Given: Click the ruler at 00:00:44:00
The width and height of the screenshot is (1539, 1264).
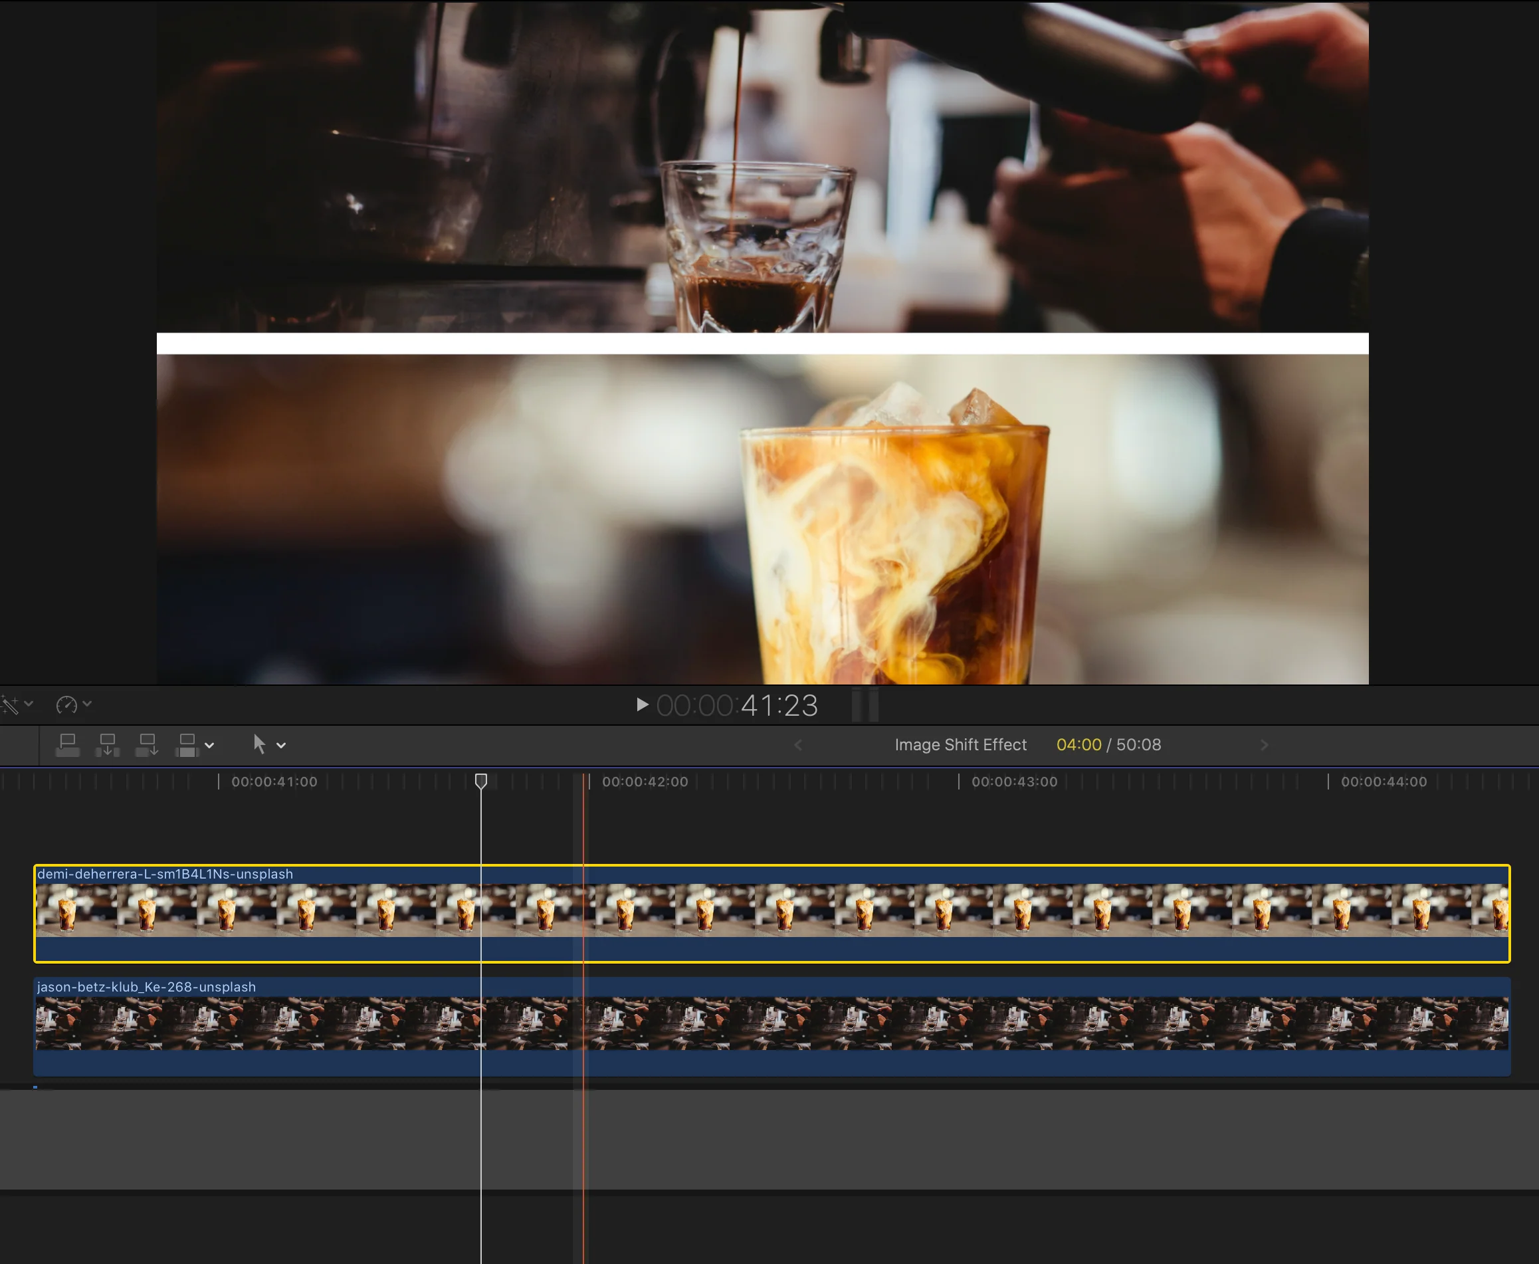Looking at the screenshot, I should coord(1384,782).
